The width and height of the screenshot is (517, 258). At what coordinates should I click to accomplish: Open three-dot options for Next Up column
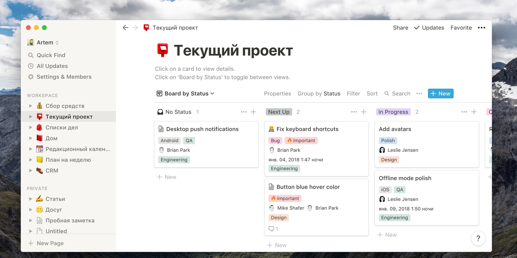[x=354, y=112]
